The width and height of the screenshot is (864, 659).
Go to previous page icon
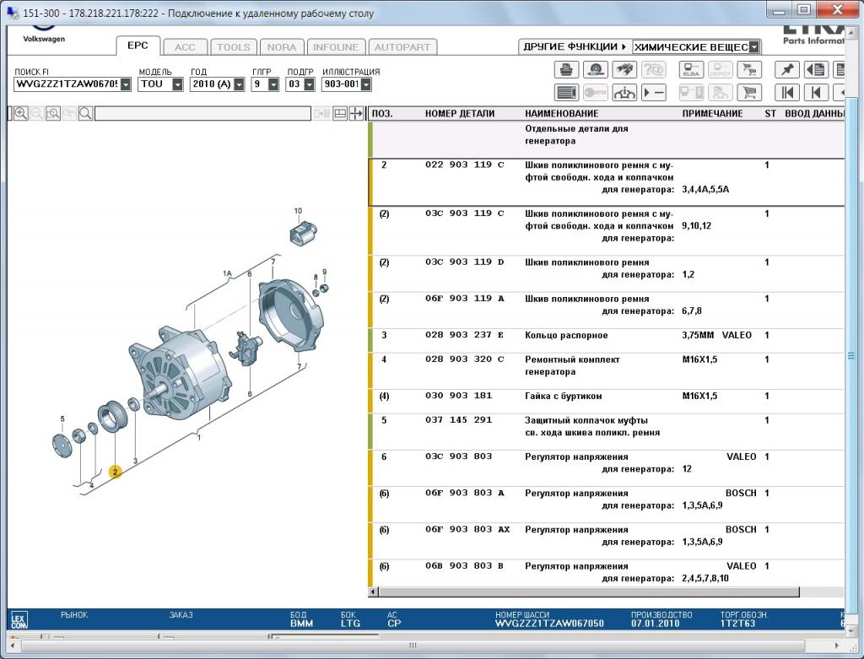click(816, 92)
